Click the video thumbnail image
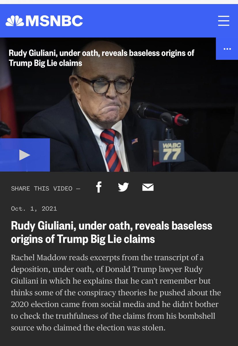 [119, 105]
